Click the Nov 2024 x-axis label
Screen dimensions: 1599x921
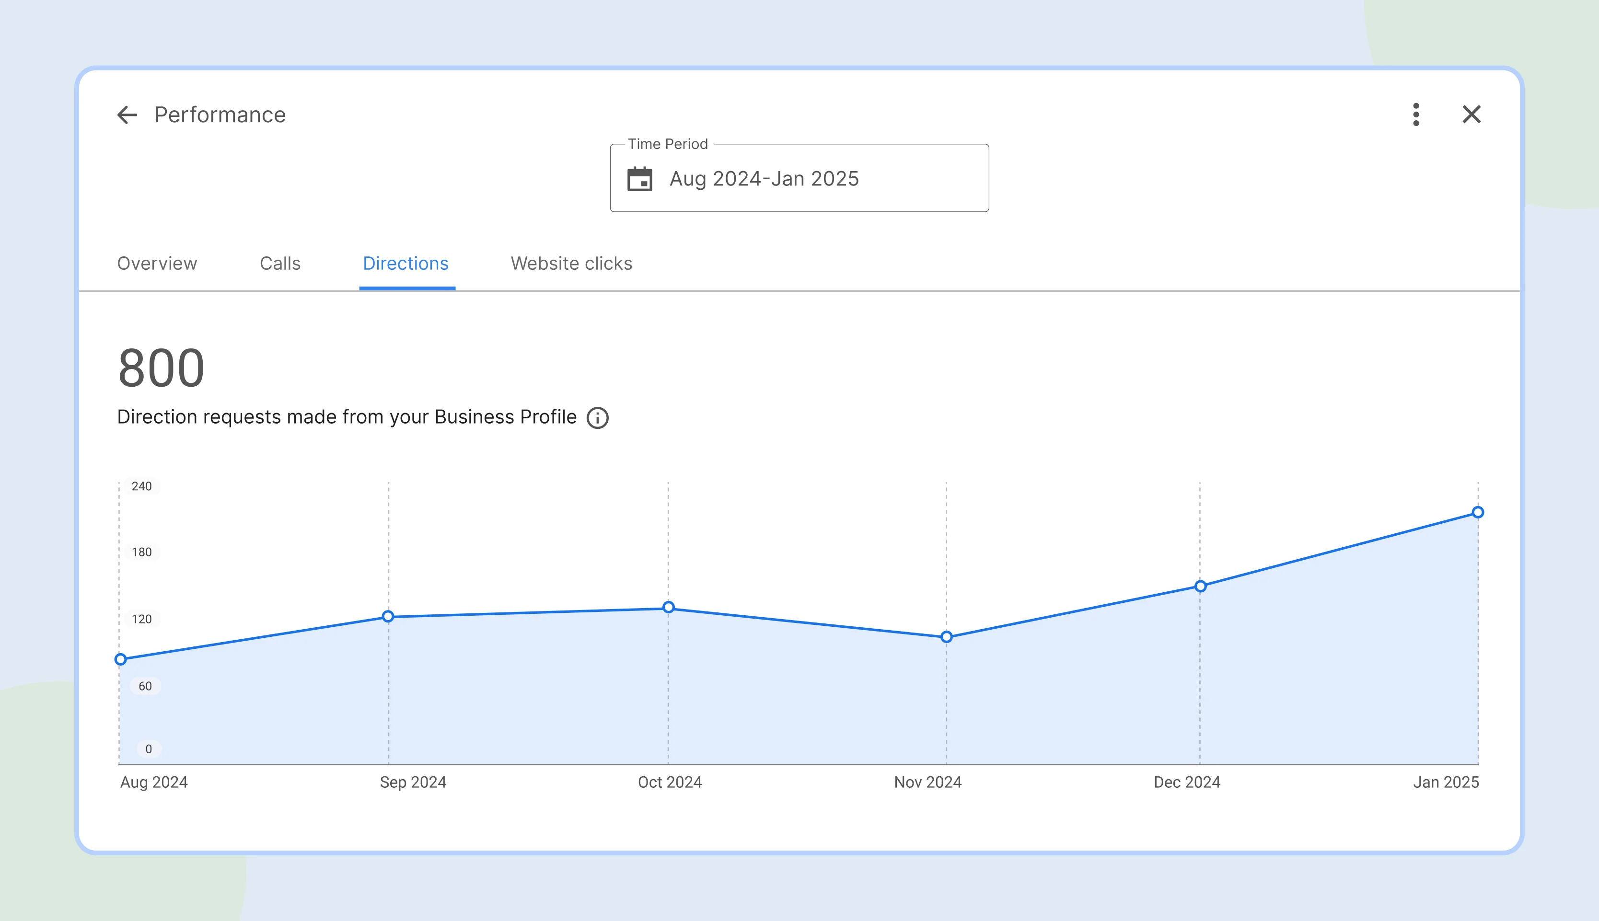928,783
